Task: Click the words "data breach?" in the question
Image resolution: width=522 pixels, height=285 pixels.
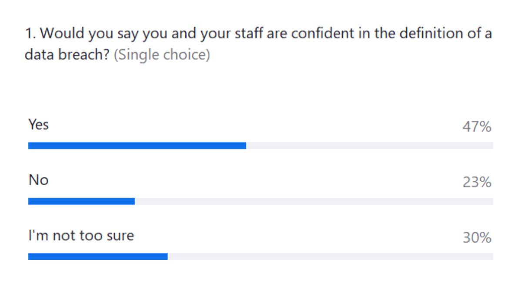Action: [67, 56]
